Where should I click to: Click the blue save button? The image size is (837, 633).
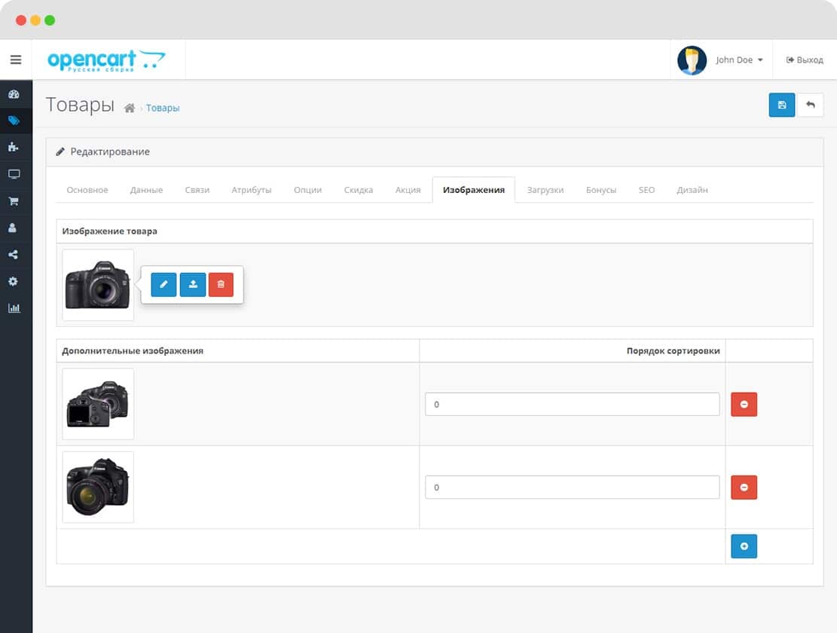[781, 105]
